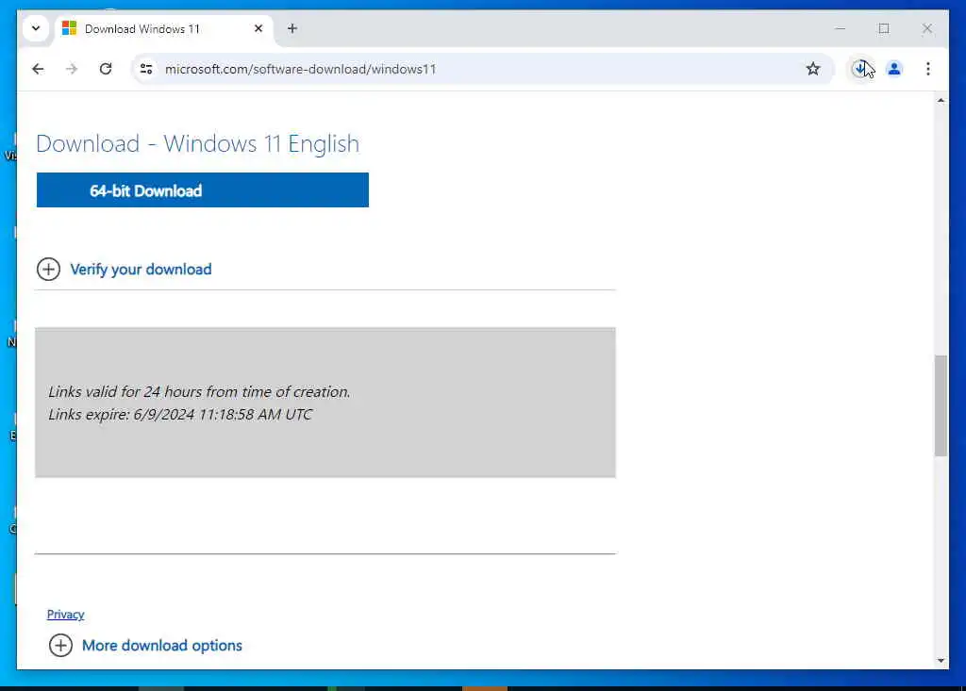Click the scrollbar up arrow
Screen dimensions: 966x691
pyautogui.click(x=941, y=100)
